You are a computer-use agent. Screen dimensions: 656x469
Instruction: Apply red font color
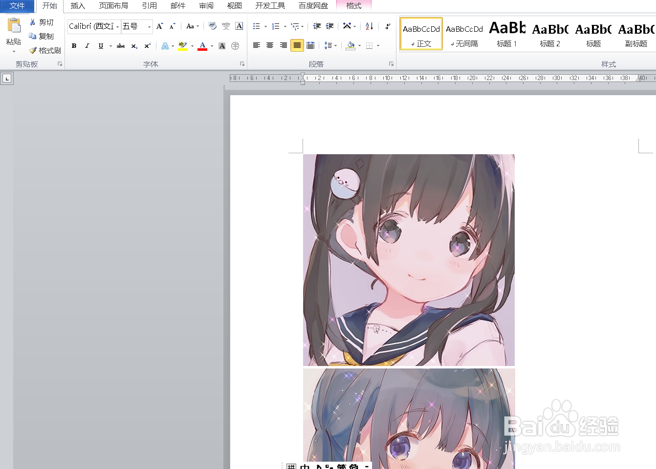point(202,46)
